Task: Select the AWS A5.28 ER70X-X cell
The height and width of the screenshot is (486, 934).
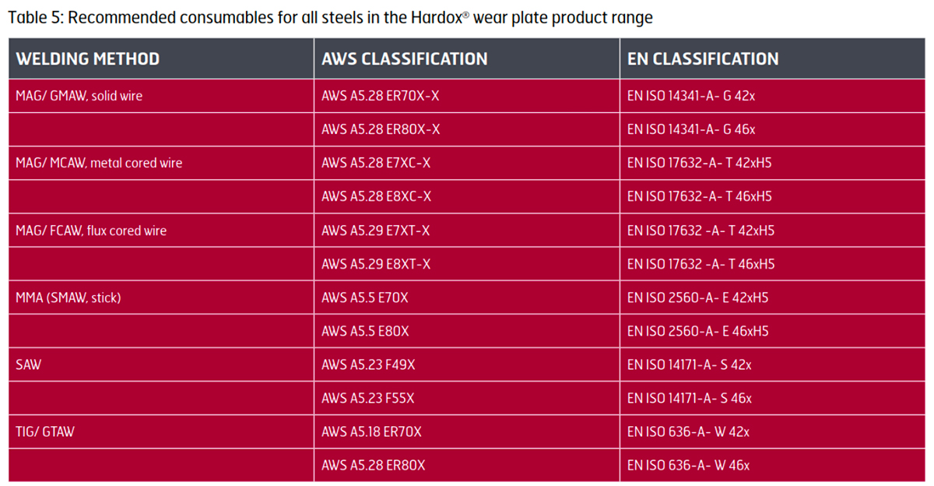Action: pos(381,97)
